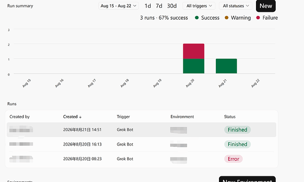Select the 7d time range
Viewport: 304px width, 182px height.
[x=159, y=6]
